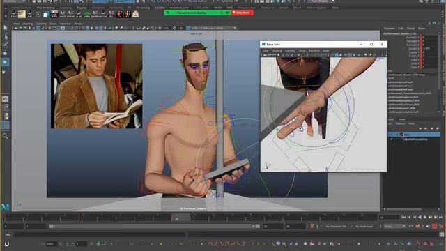Click the down arrow under the node list
Screen dimensions: 446x251
tap(439, 112)
